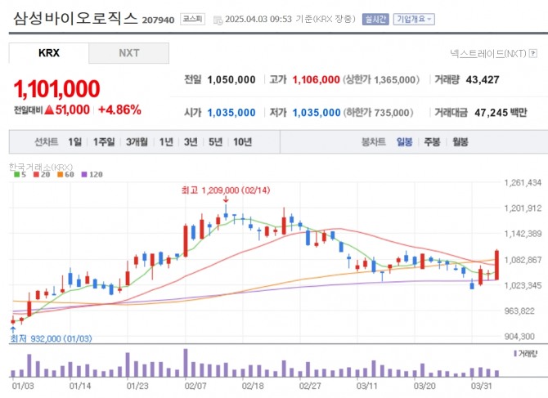This screenshot has width=548, height=398.
Task: Click the latest tall red candlestick
Action: pyautogui.click(x=496, y=265)
